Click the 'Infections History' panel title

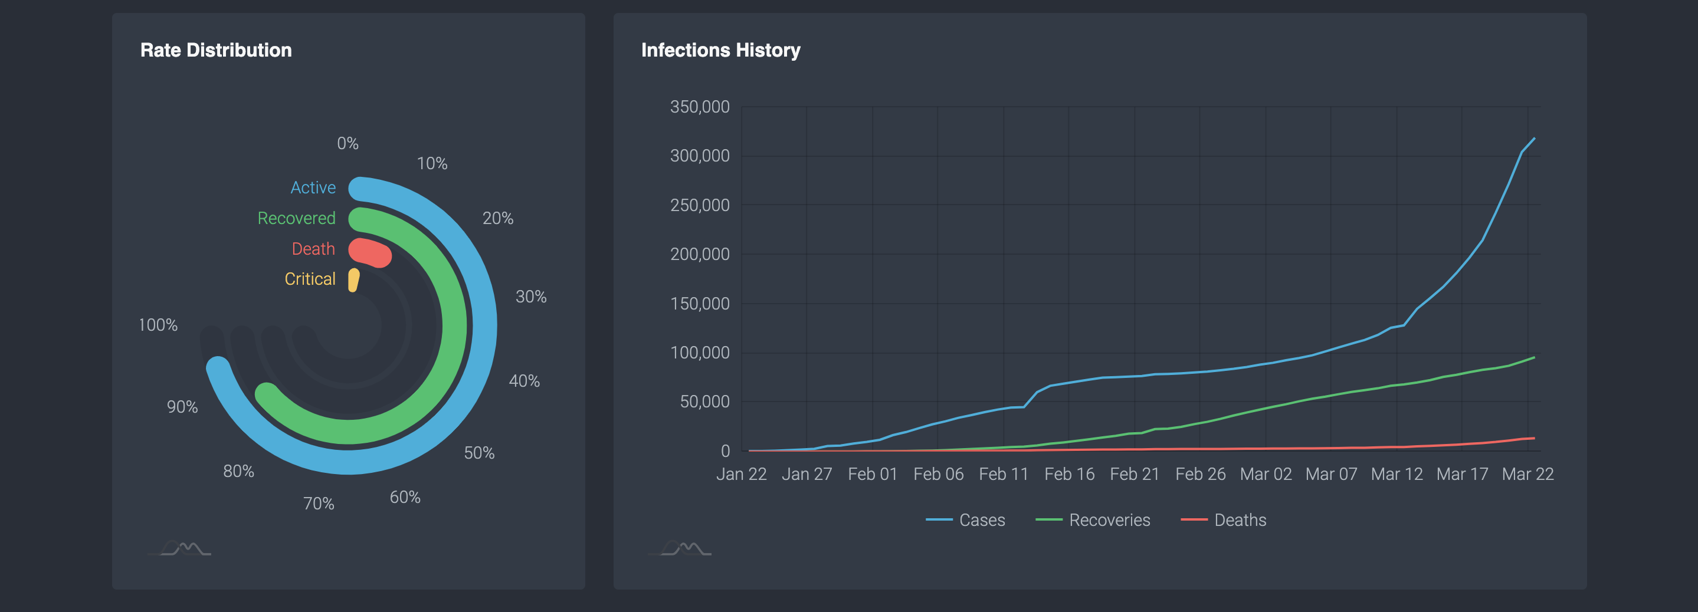(x=720, y=50)
